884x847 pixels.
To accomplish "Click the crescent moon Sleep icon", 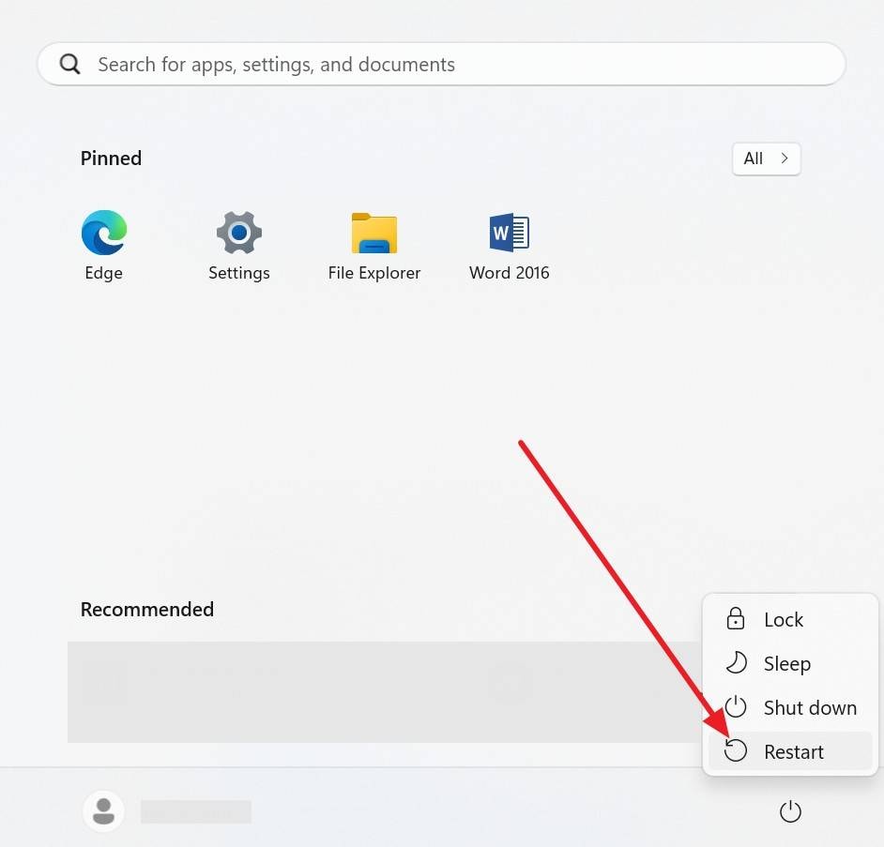I will [736, 663].
